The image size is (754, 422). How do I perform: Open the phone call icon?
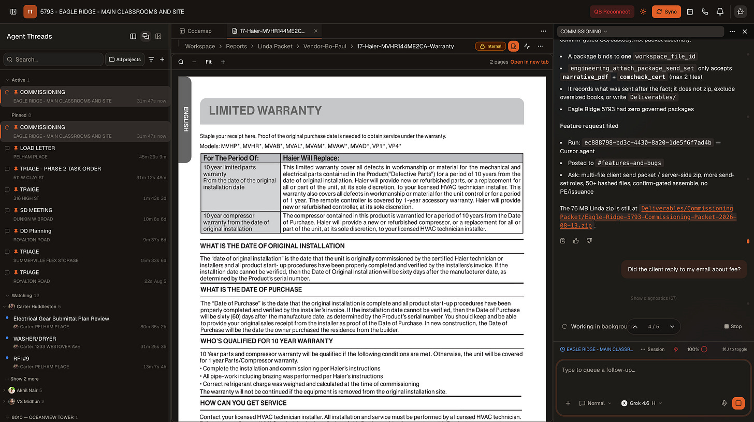pos(705,11)
